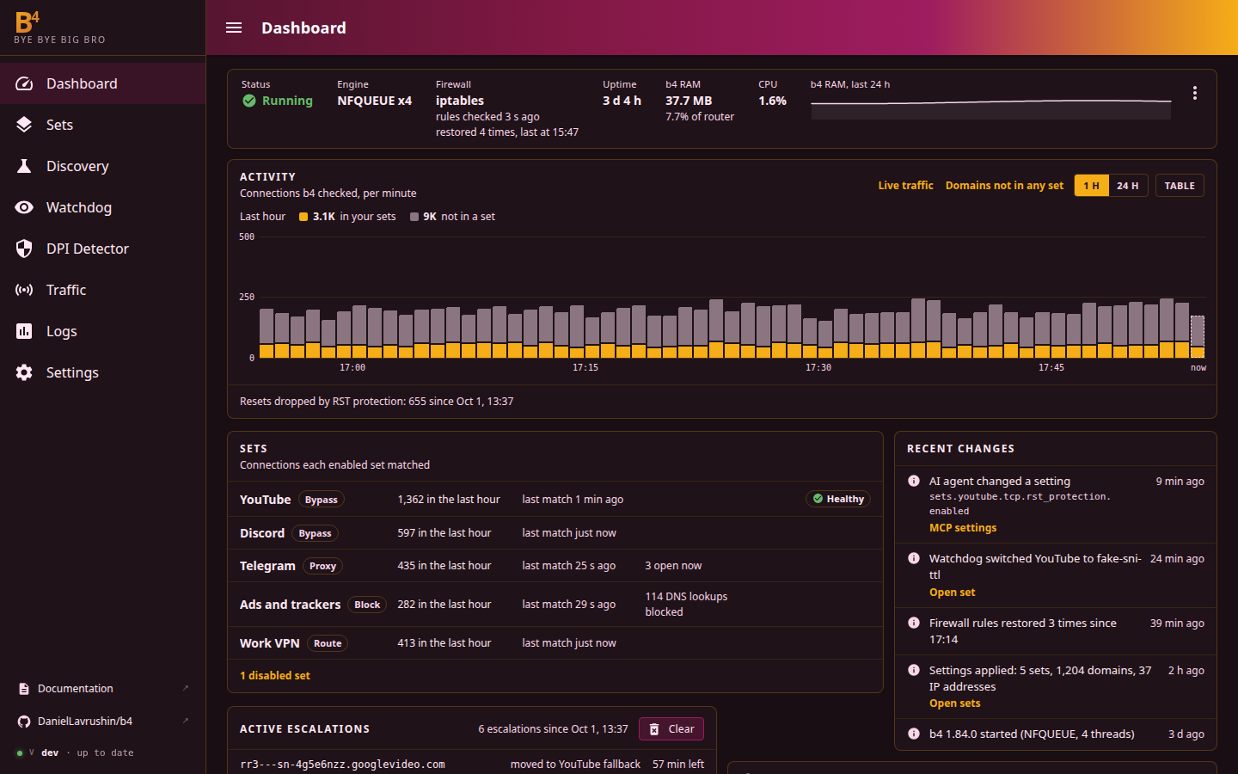Image resolution: width=1238 pixels, height=774 pixels.
Task: Click the Settings gear icon
Action: 24,372
